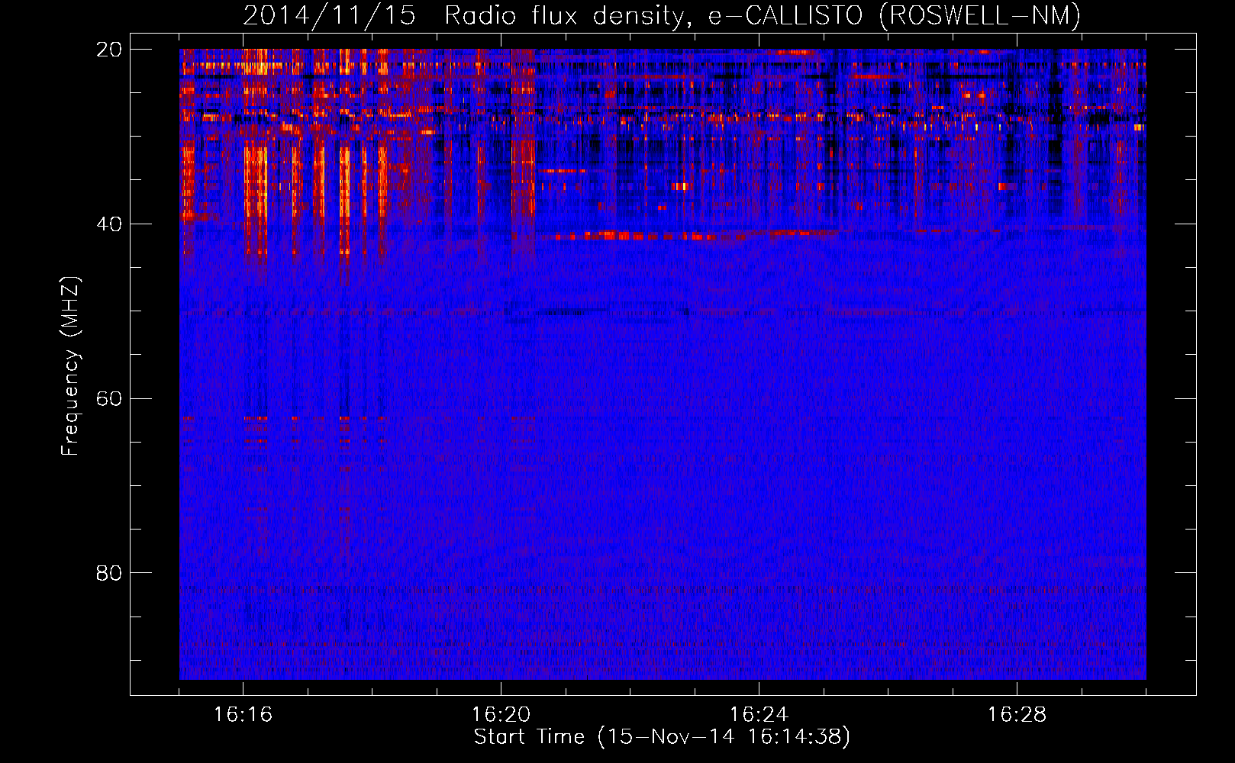
Task: Click the '16:28' time tick label
Action: [x=1017, y=715]
